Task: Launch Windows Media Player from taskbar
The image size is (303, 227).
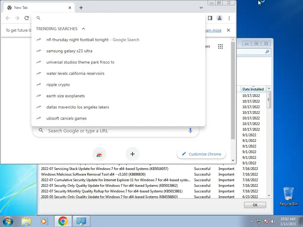Action: (44, 221)
